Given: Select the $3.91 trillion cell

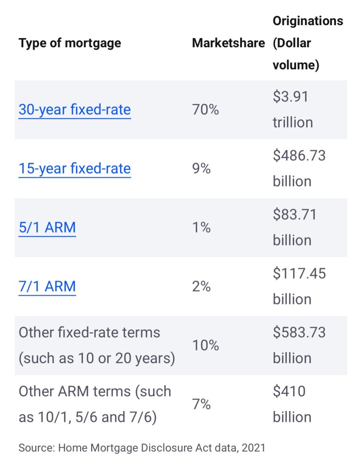Looking at the screenshot, I should (x=293, y=110).
